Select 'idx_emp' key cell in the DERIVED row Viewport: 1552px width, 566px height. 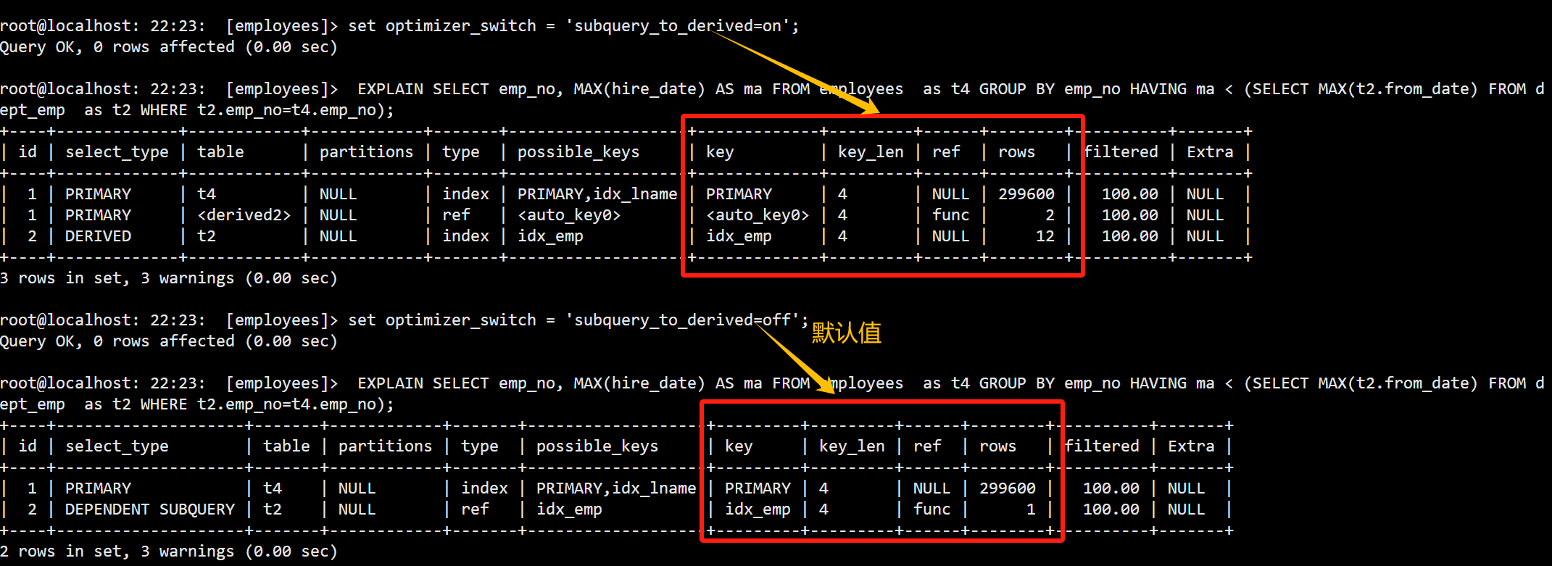(x=739, y=236)
